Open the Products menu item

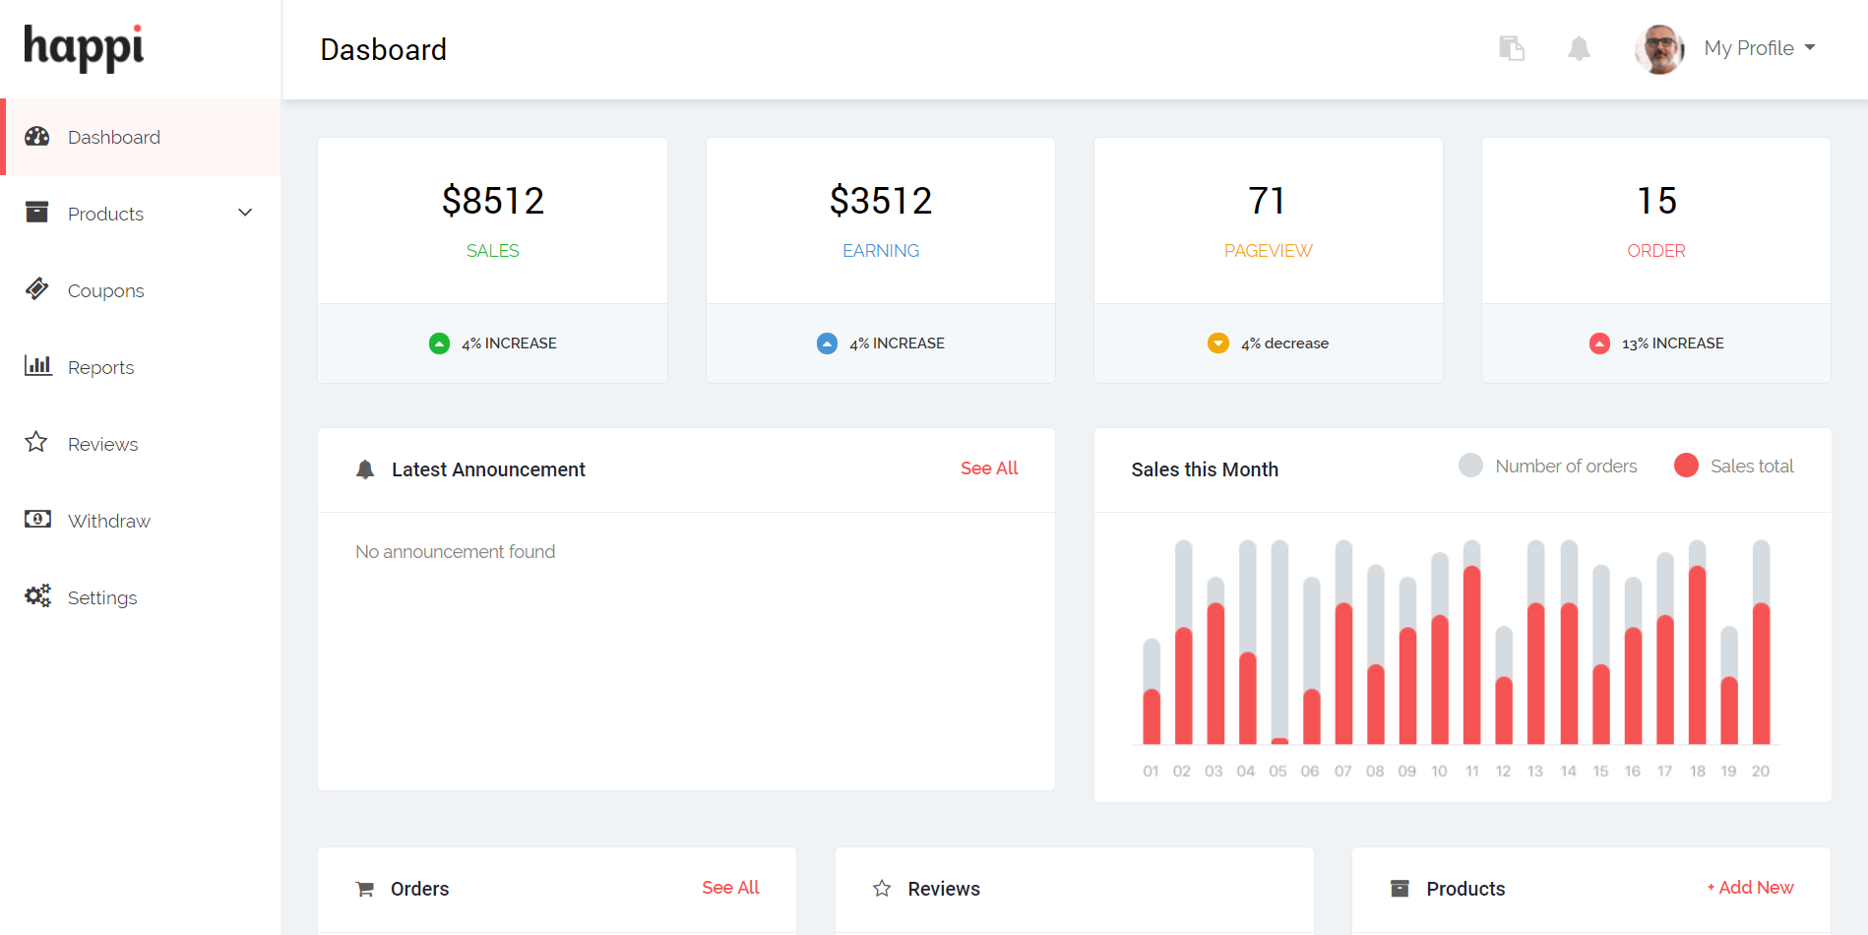click(105, 214)
